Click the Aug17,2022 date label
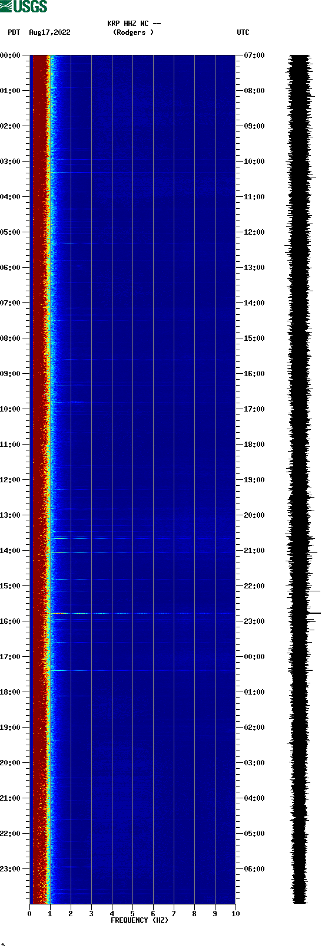325x951 pixels. coord(49,32)
